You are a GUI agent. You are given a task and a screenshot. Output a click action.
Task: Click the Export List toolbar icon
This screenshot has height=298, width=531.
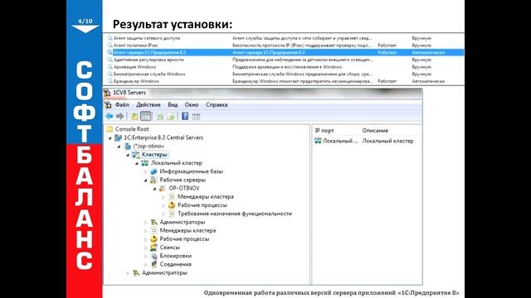(x=171, y=117)
